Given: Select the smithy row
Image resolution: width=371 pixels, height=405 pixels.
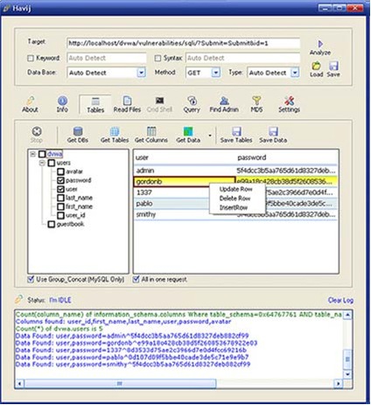Looking at the screenshot, I should click(x=235, y=214).
